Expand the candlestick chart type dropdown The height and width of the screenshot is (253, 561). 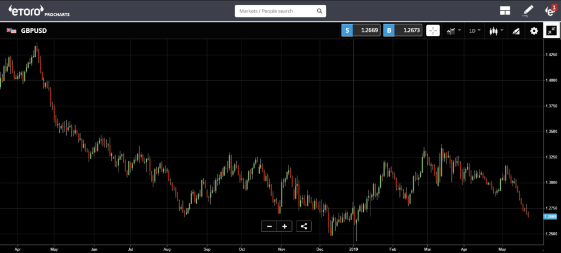coord(496,31)
